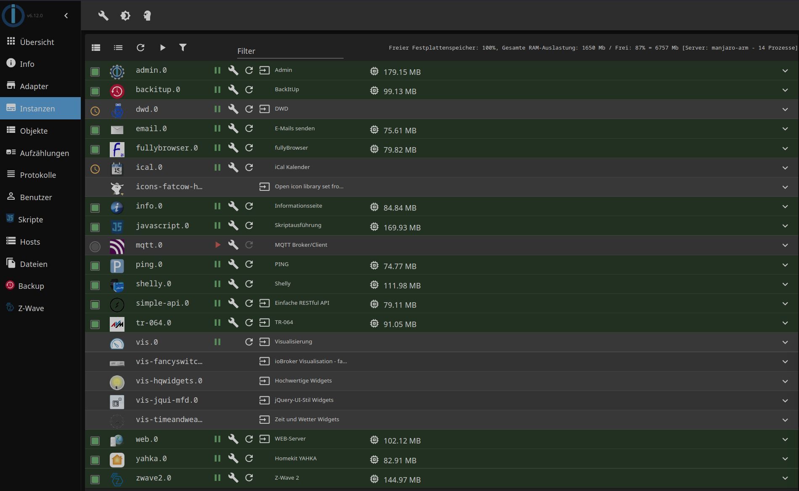The height and width of the screenshot is (491, 799).
Task: Click the email.0 status indicator
Action: point(95,130)
